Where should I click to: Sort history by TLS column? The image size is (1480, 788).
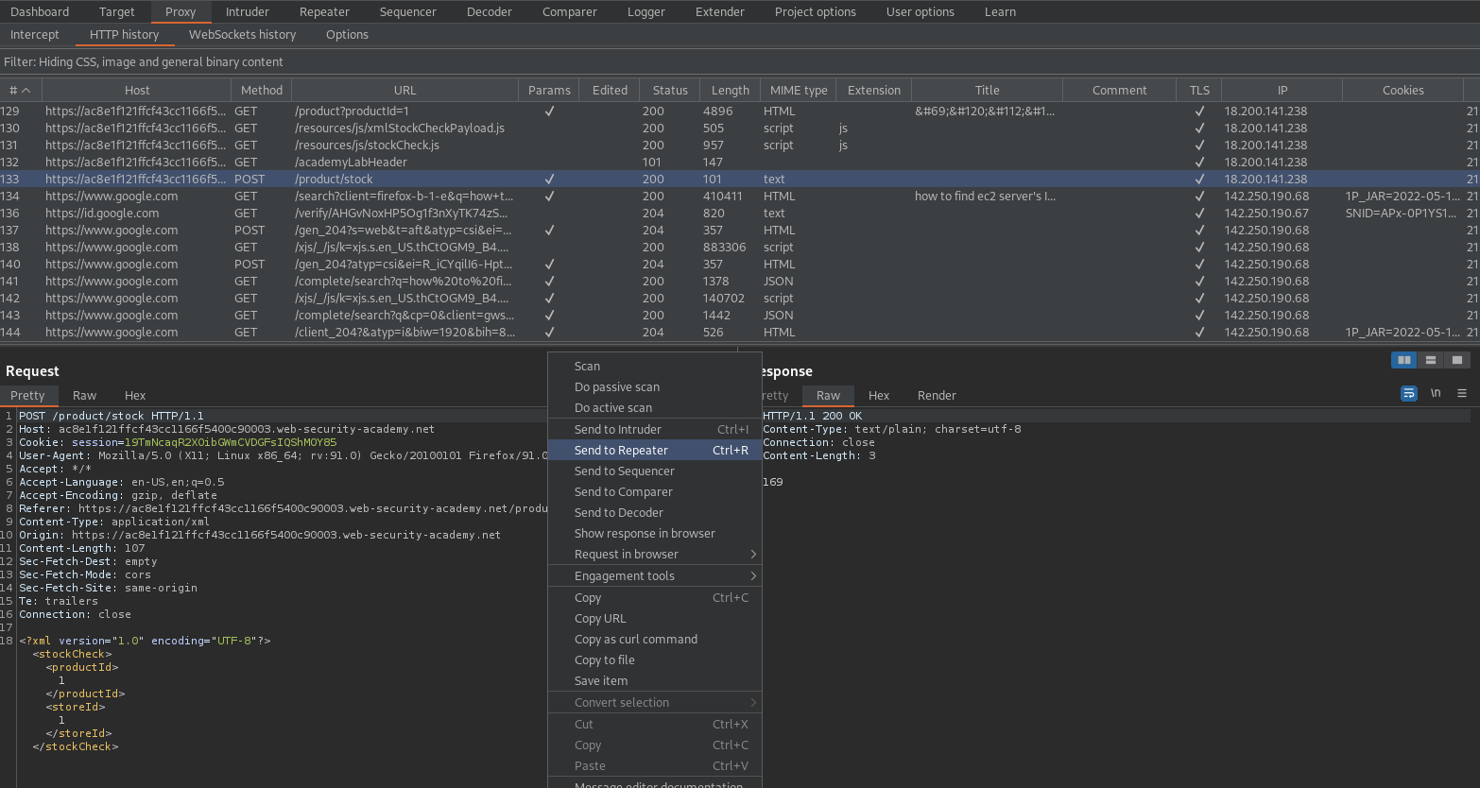point(1199,90)
